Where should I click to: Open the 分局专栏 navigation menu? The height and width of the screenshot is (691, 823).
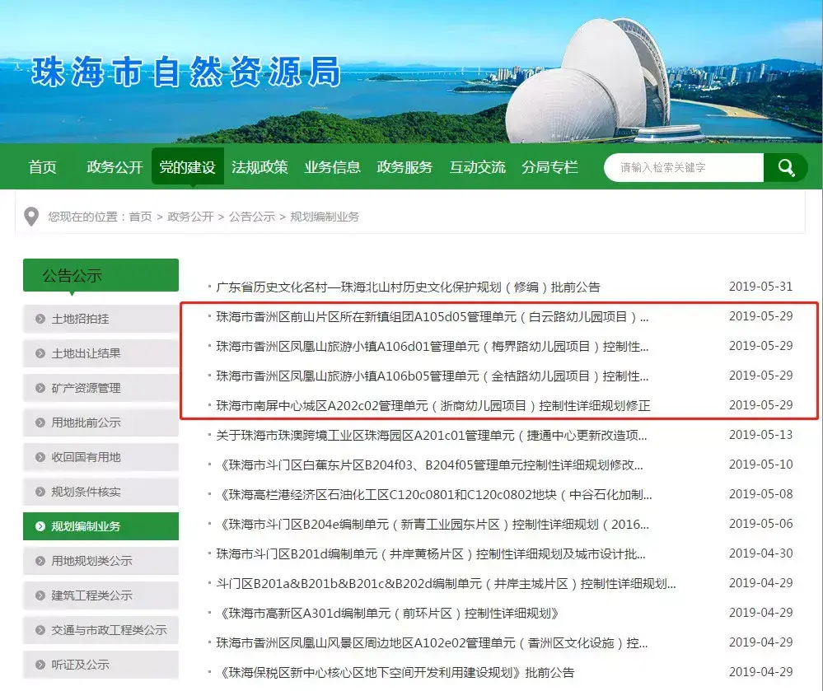coord(549,167)
